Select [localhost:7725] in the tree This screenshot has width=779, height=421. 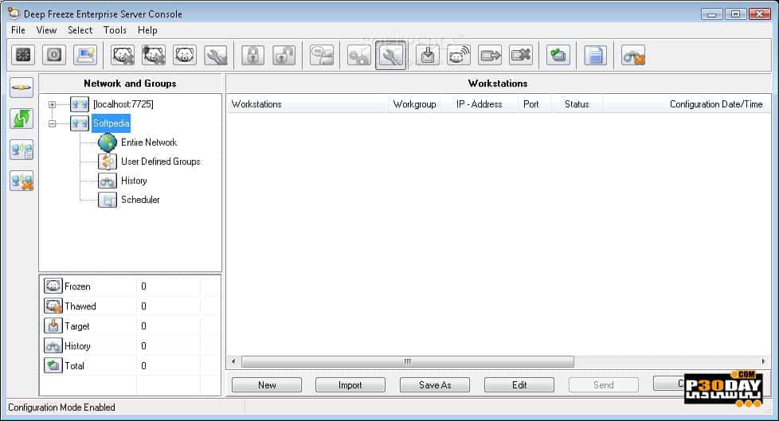click(123, 104)
